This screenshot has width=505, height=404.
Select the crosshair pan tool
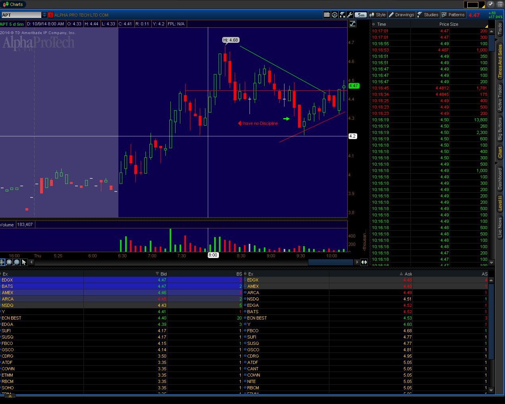[2, 262]
